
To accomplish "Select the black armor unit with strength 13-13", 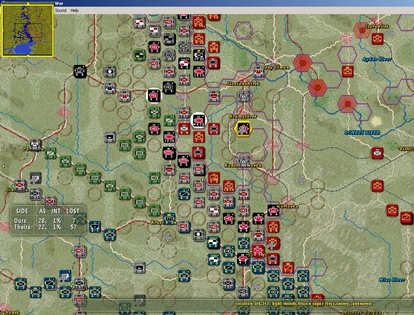I will click(x=199, y=71).
